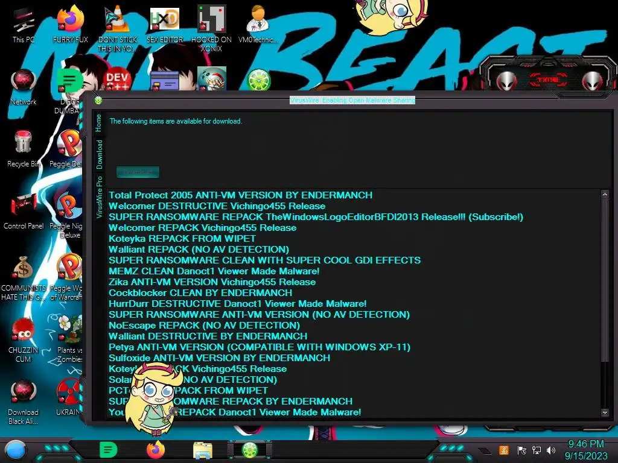Open the Recycle Bin

pos(24,149)
